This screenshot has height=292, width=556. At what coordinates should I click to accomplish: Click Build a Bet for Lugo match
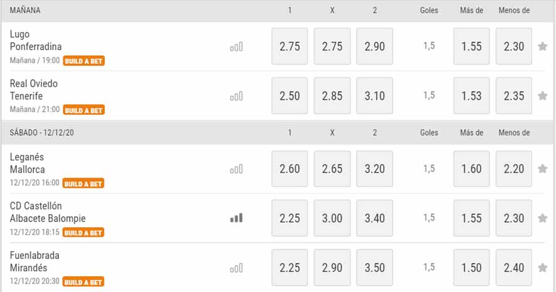[84, 61]
